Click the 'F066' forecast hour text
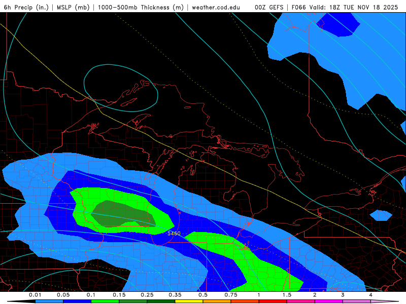Viewport: 406px width, 304px height. pos(299,7)
